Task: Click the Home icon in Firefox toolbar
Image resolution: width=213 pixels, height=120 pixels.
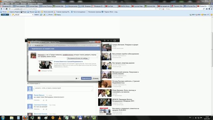Action: pyautogui.click(x=207, y=9)
